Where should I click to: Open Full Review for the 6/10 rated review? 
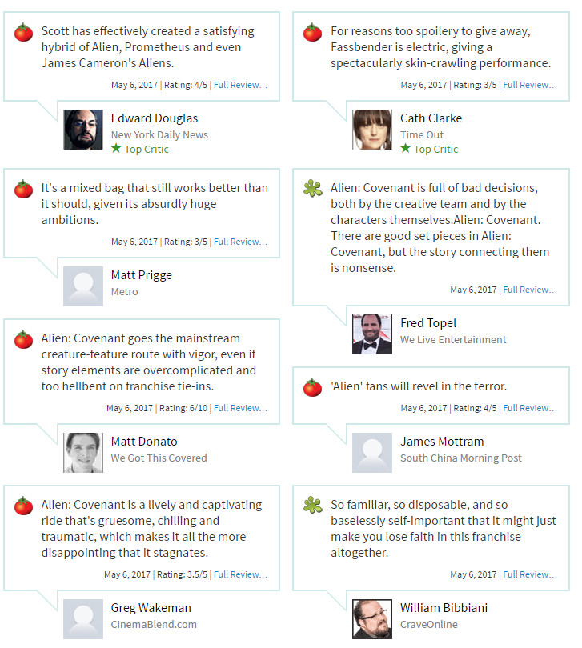(240, 408)
